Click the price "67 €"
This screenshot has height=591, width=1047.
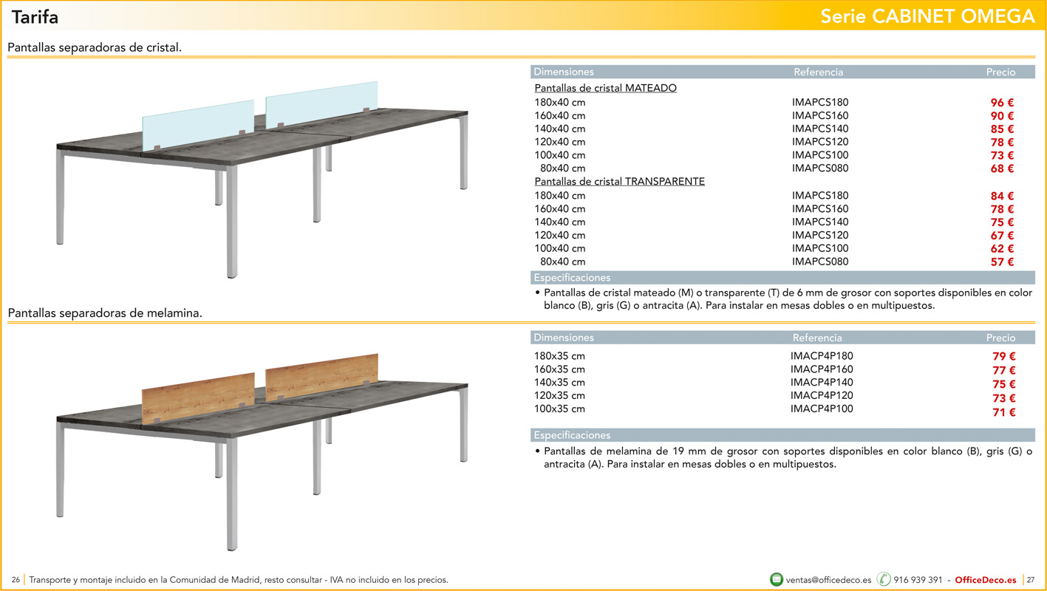1002,236
